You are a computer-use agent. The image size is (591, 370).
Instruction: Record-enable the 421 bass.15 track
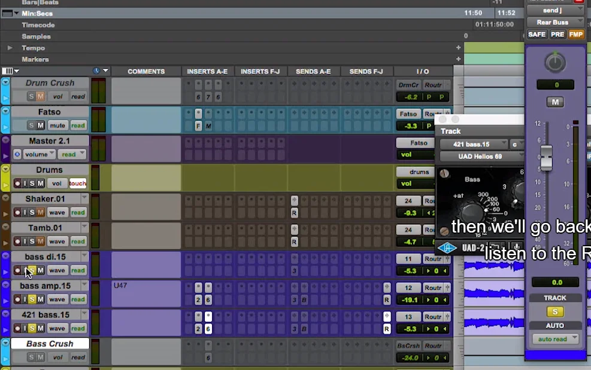click(x=17, y=328)
